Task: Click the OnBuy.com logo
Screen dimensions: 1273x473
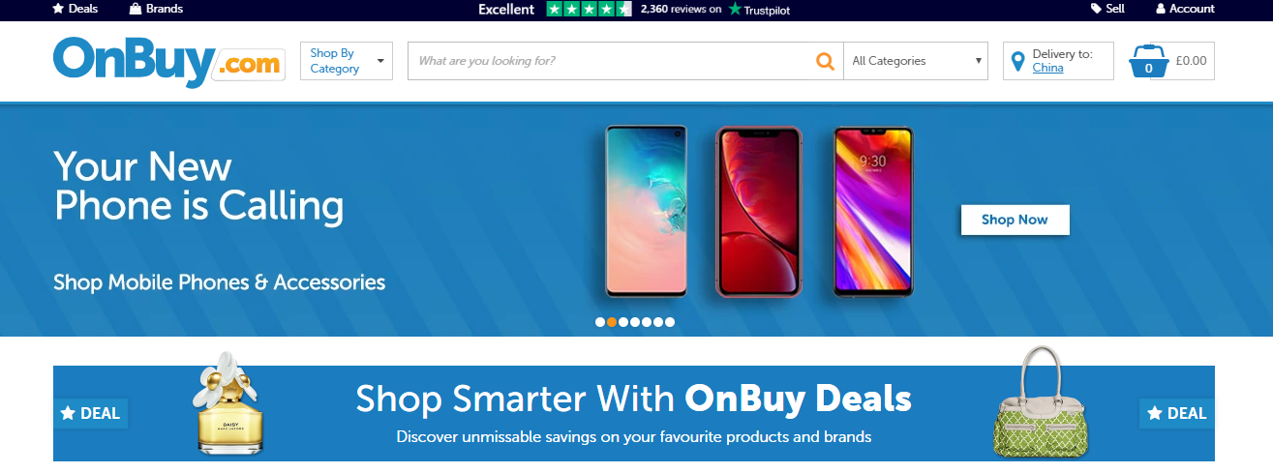Action: coord(169,62)
